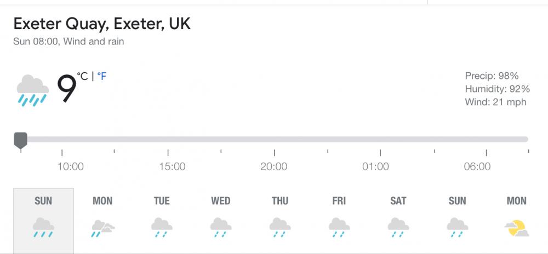
Task: Jump to 20:00 on the timeline
Action: click(273, 166)
